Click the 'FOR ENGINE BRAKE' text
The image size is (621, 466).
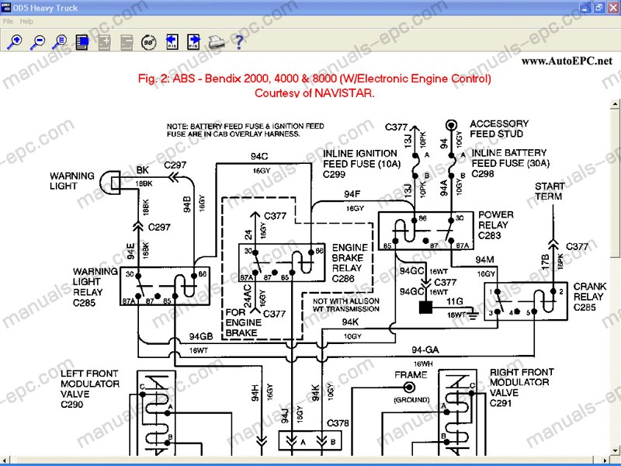[243, 323]
